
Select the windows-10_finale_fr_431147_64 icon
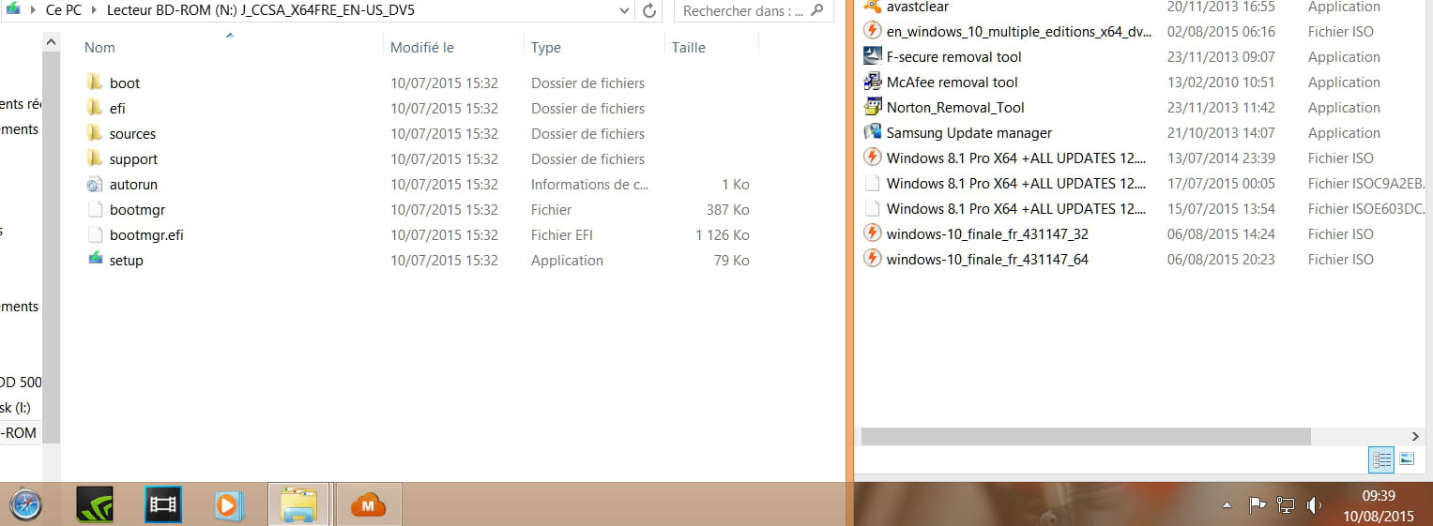[x=872, y=259]
